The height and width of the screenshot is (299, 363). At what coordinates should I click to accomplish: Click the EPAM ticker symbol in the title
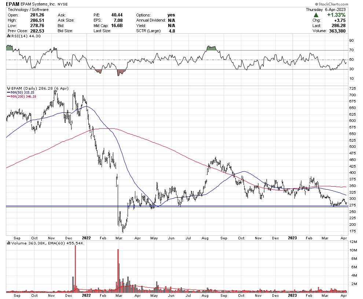[12, 4]
